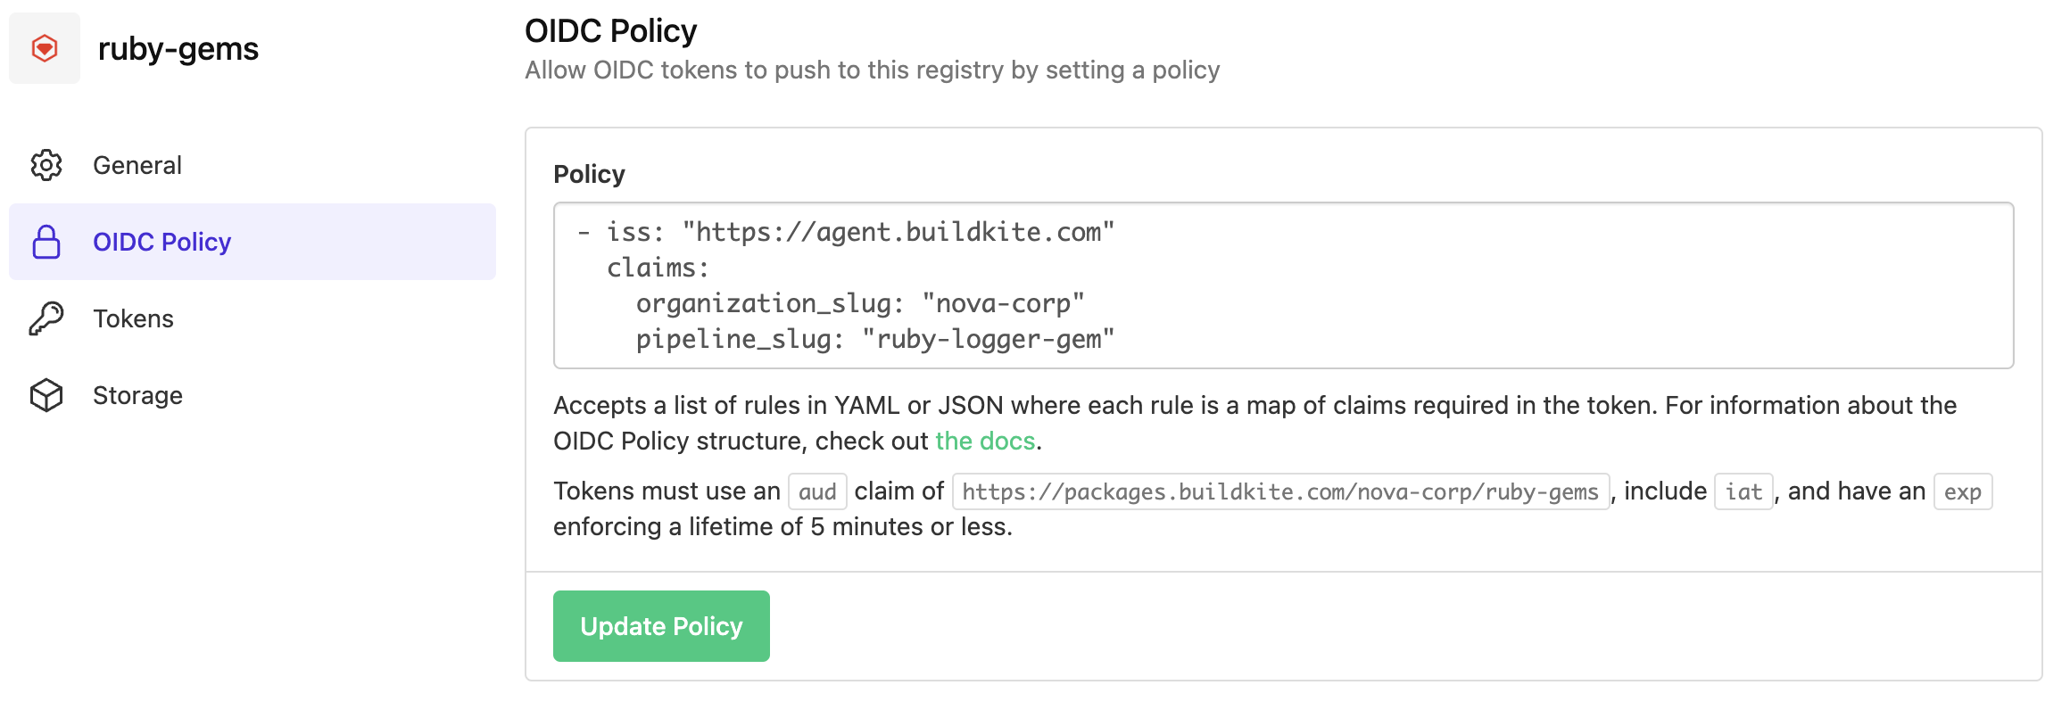Click the box icon beside Storage
The height and width of the screenshot is (710, 2070).
point(46,395)
